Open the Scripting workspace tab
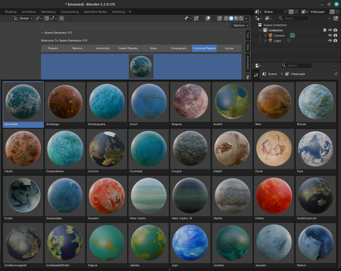The height and width of the screenshot is (271, 341). 118,12
